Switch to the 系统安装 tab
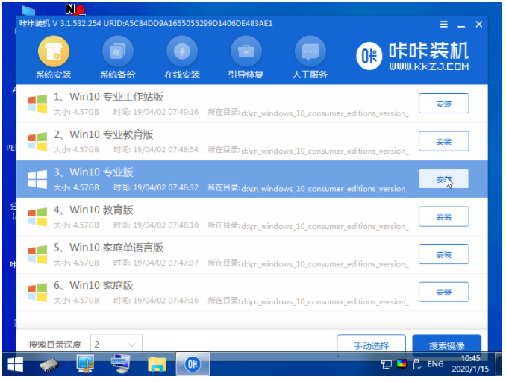 coord(53,52)
